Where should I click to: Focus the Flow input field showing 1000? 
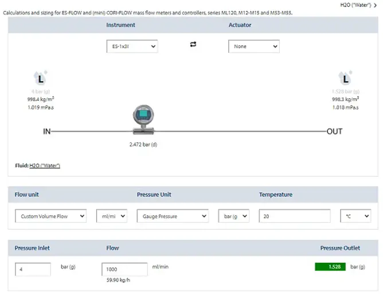[x=124, y=269]
